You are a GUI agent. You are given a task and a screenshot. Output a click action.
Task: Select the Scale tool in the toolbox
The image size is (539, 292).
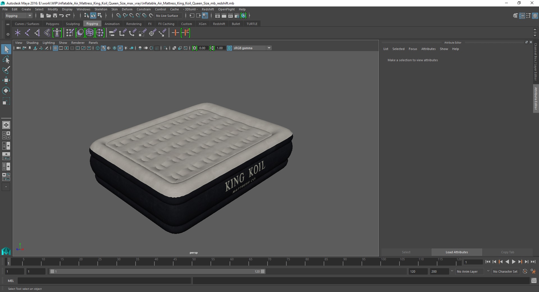[x=6, y=101]
